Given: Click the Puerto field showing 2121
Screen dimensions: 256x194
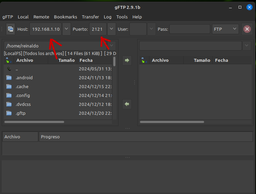Looking at the screenshot, I should pos(98,29).
